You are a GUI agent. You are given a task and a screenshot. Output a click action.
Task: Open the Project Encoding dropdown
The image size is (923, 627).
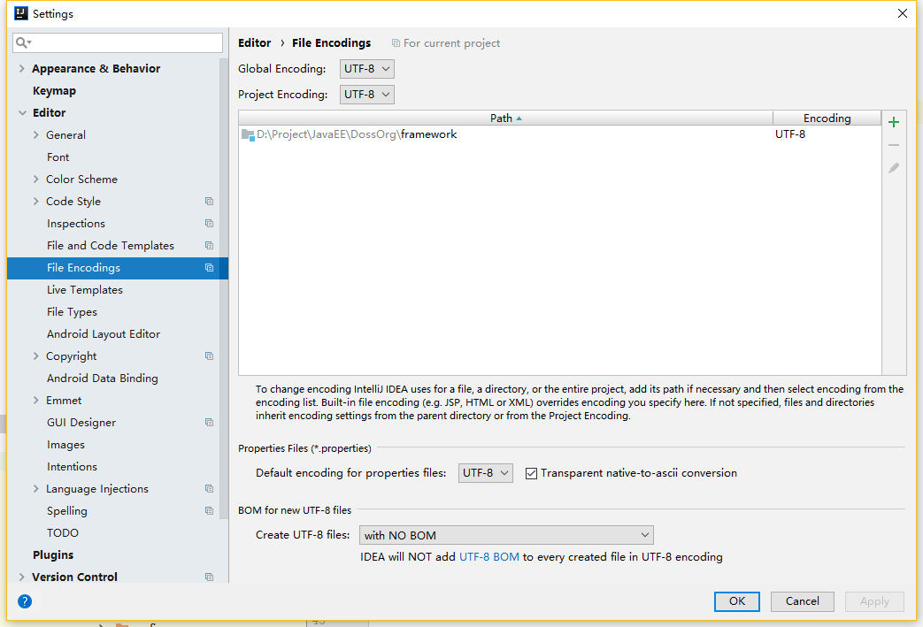(x=366, y=95)
